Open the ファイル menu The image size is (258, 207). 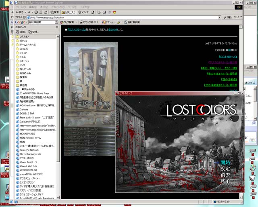(x=21, y=7)
